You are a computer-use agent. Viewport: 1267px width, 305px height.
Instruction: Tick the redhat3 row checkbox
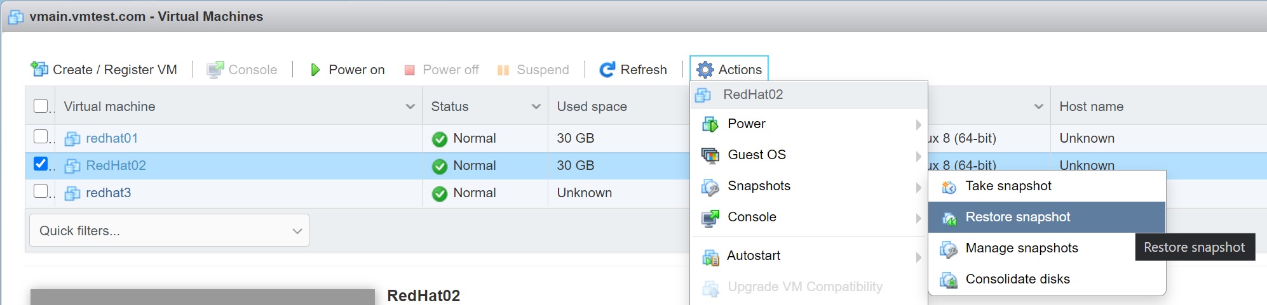pyautogui.click(x=41, y=191)
